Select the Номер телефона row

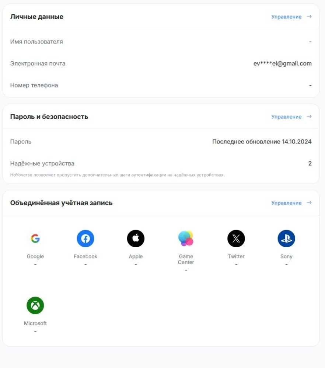[161, 85]
